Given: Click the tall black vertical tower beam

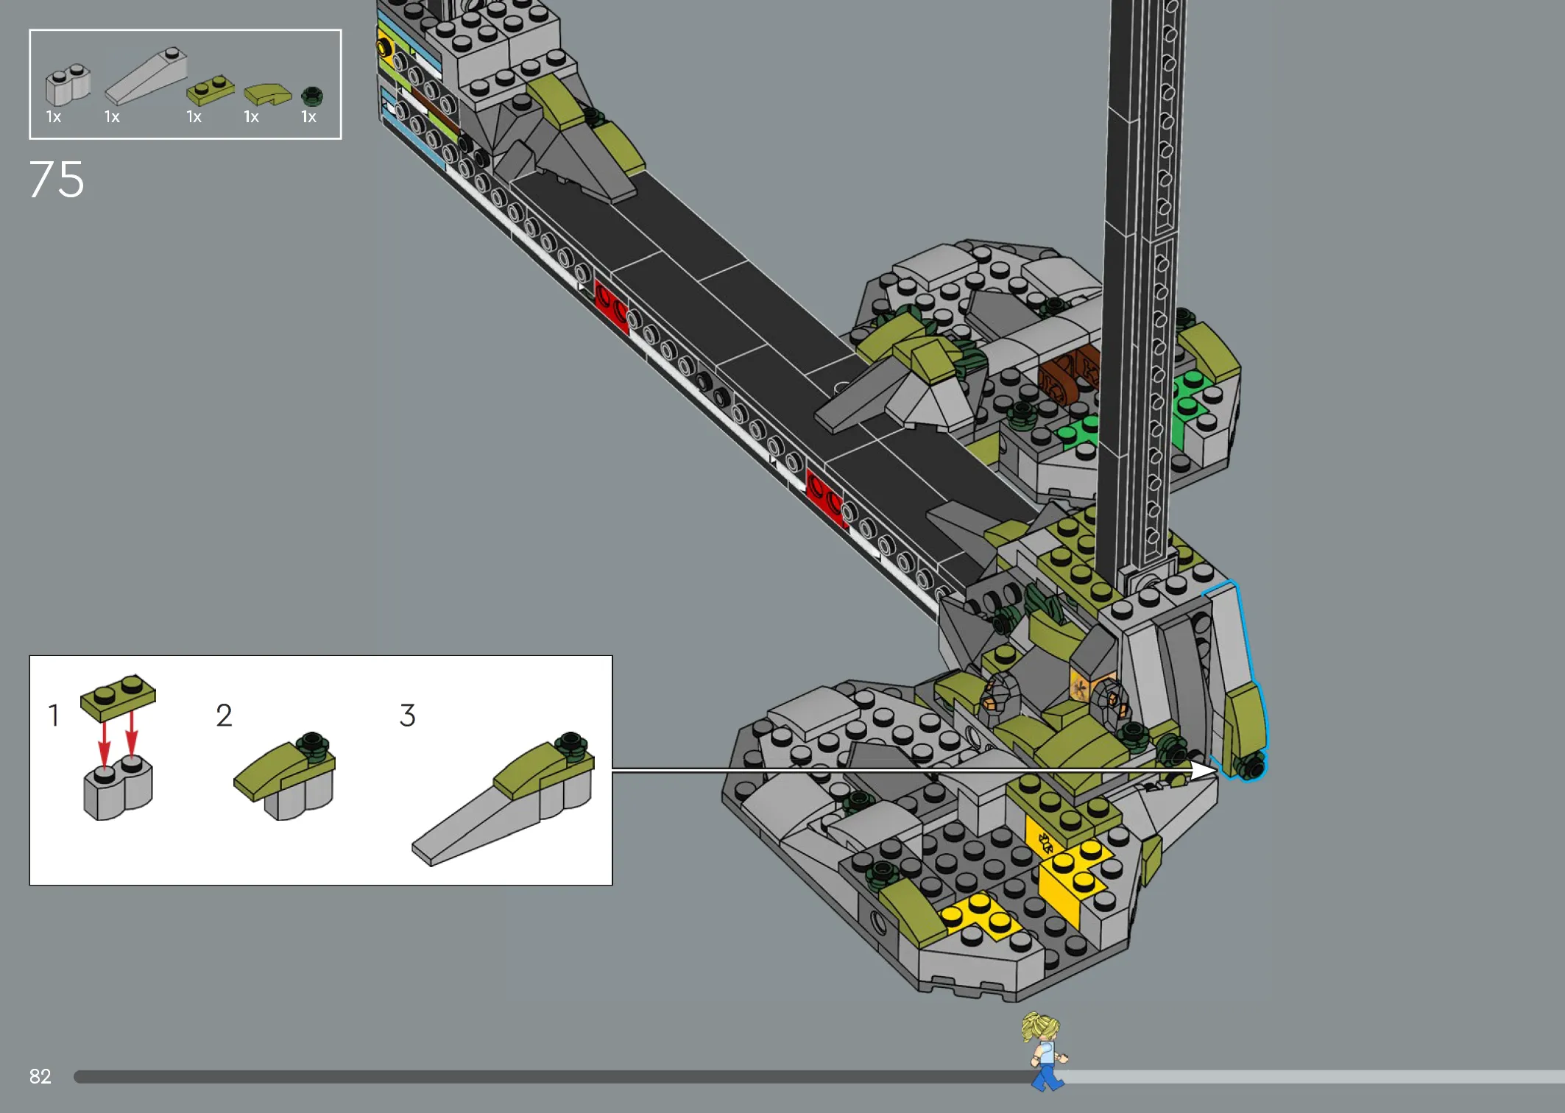Looking at the screenshot, I should tap(1141, 287).
